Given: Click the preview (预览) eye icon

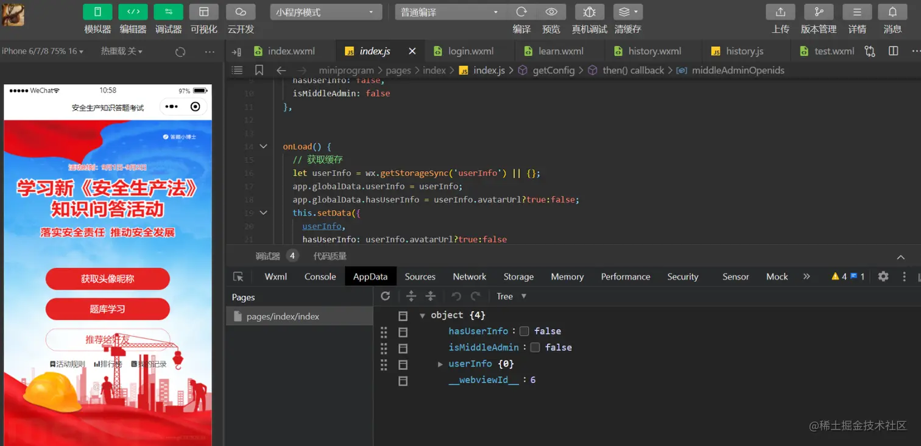Looking at the screenshot, I should point(551,12).
